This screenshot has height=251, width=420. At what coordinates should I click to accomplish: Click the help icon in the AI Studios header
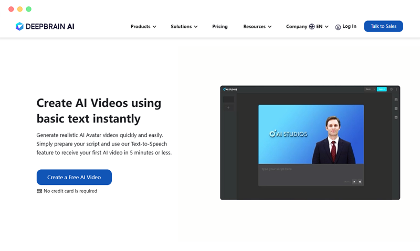[x=391, y=89]
